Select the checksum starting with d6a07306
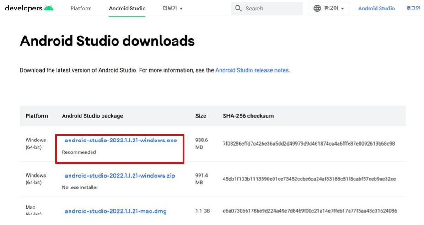Image resolution: width=424 pixels, height=225 pixels. tap(310, 211)
